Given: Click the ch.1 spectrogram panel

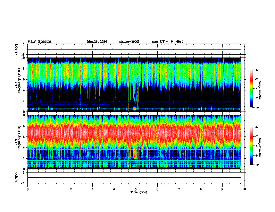Looking at the screenshot, I should [x=134, y=85].
